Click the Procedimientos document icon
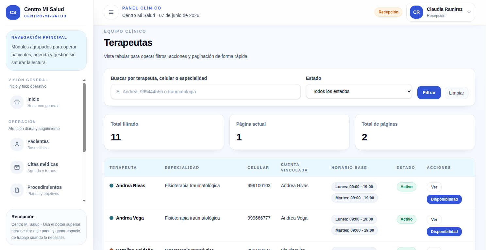The width and height of the screenshot is (486, 250). [x=17, y=190]
